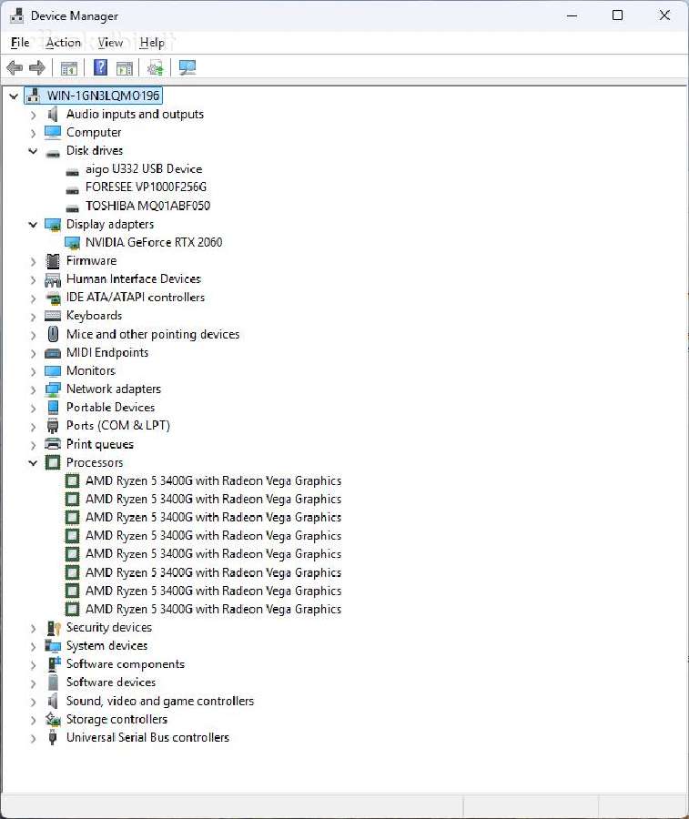Screen dimensions: 689x819
Task: Collapse the WIN-1GN3LQM0196 root node
Action: 14,96
